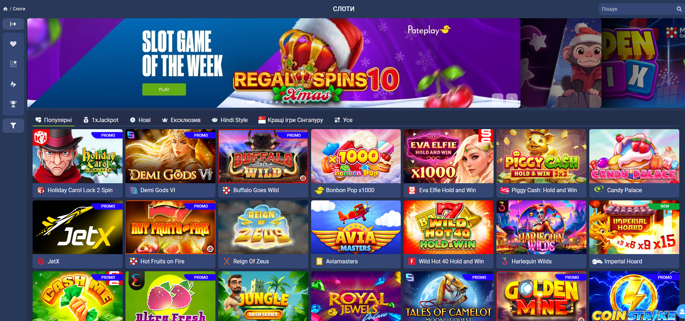Screen dimensions: 685x321
Task: Click the home icon in breadcrumb
Action: click(x=5, y=9)
